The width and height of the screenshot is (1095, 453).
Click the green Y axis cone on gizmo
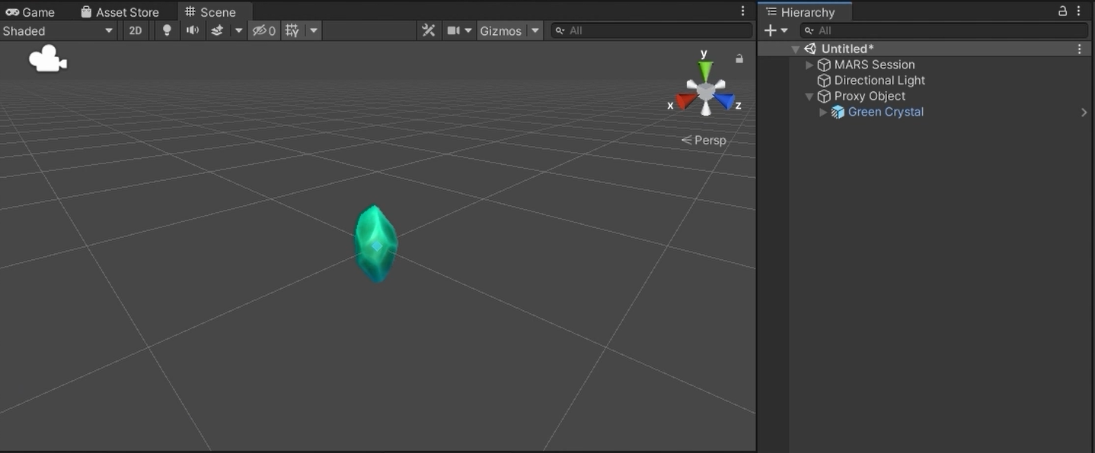(706, 71)
